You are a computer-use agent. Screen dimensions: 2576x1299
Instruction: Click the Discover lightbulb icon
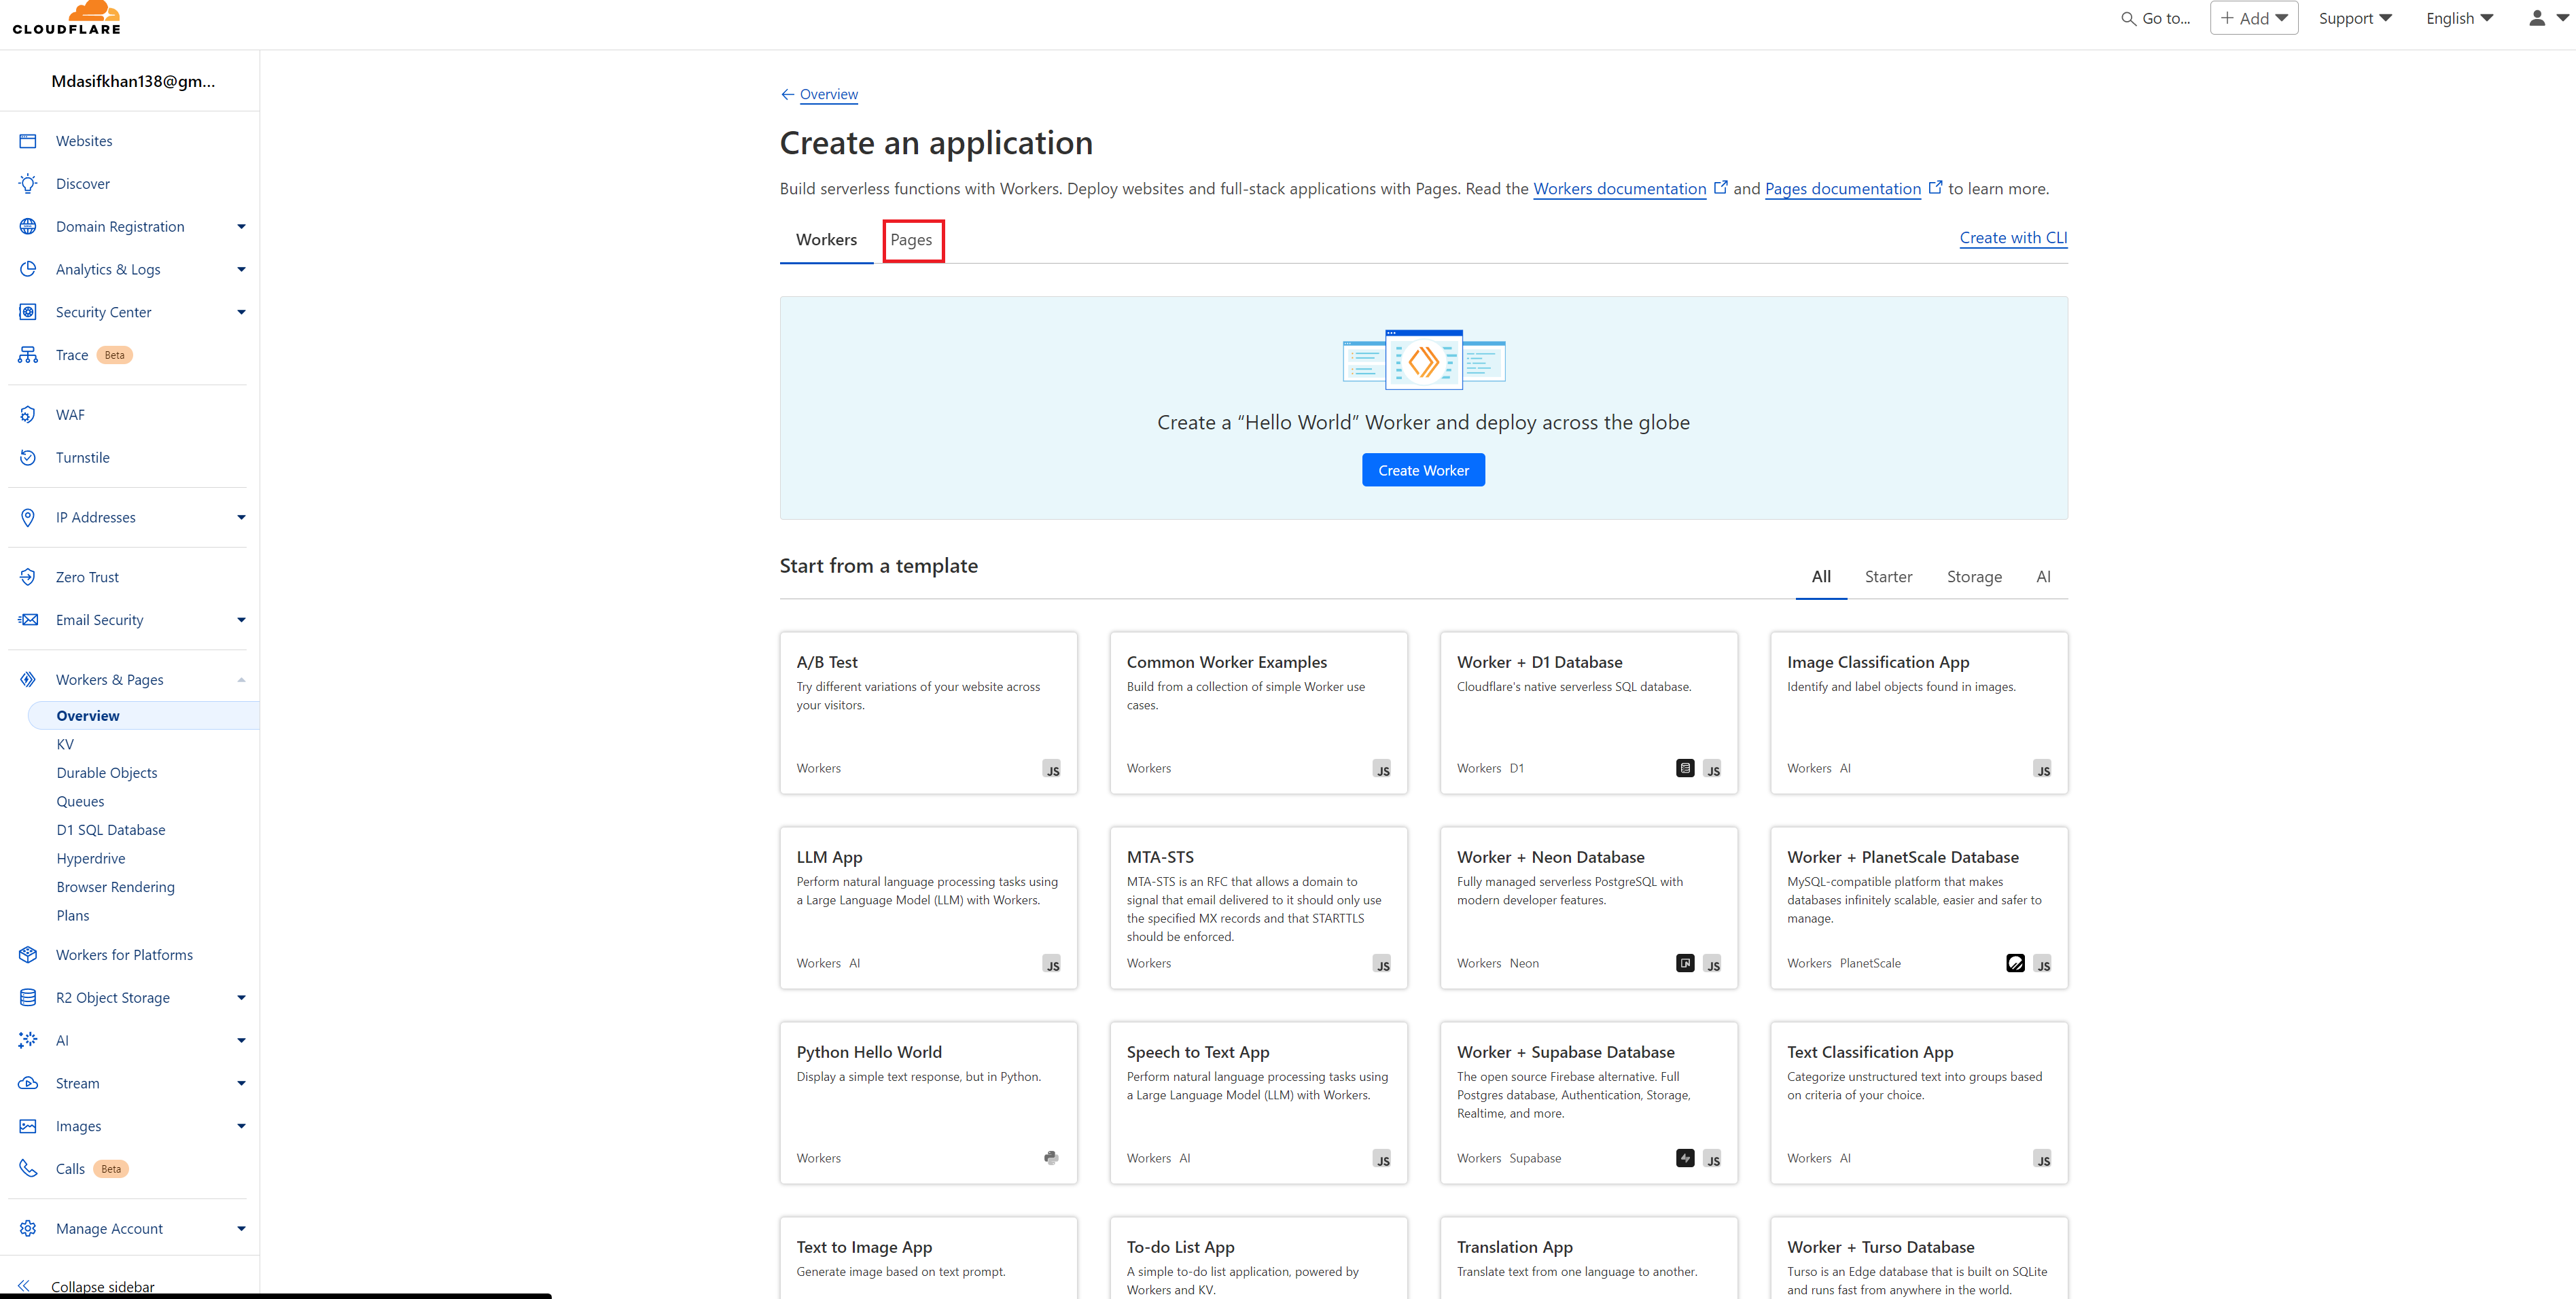click(28, 184)
